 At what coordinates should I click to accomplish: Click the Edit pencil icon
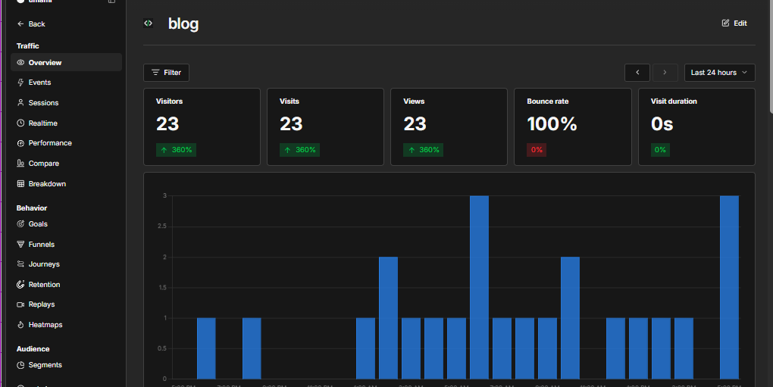pos(725,23)
